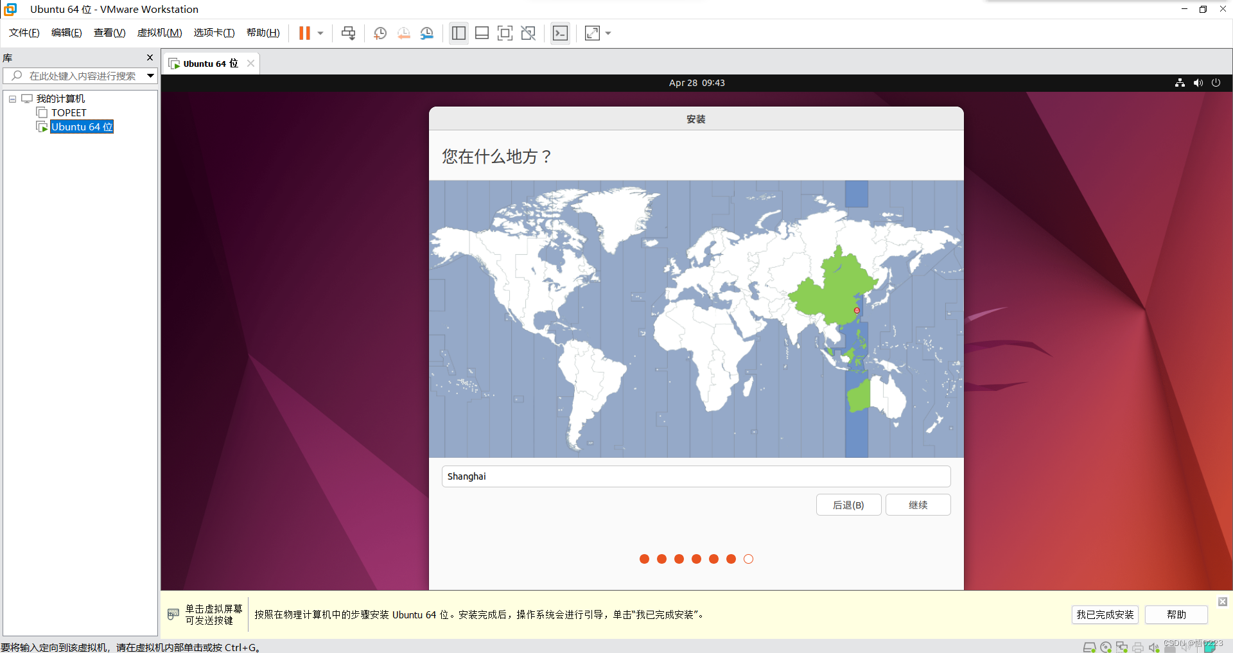
Task: Click the revert to snapshot icon
Action: 403,33
